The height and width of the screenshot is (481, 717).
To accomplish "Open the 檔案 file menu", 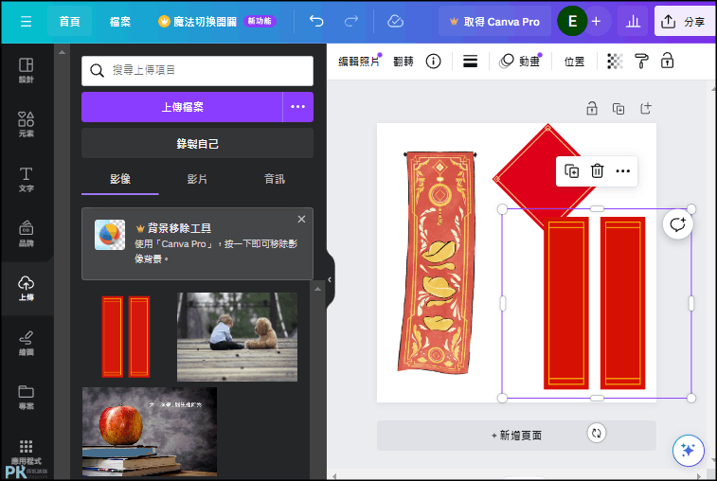I will [120, 22].
